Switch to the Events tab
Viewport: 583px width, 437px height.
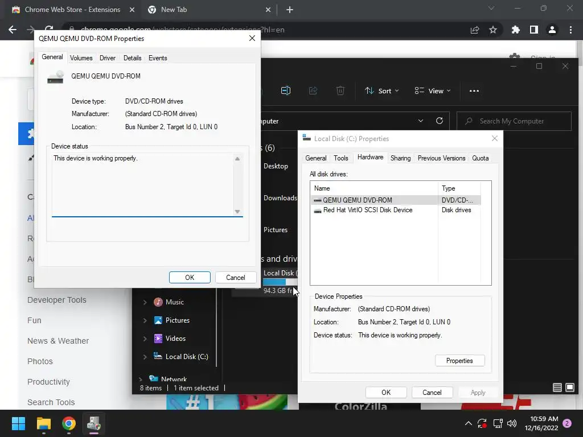click(158, 58)
